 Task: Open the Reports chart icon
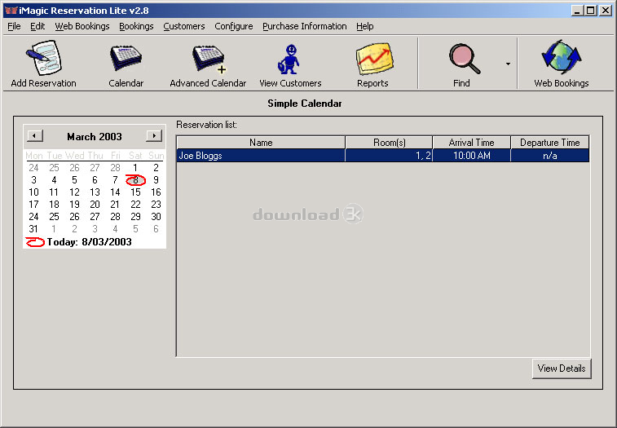372,64
